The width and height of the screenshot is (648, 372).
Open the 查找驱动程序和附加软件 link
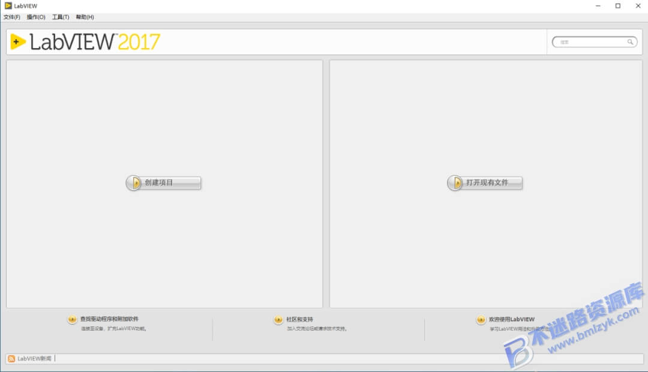coord(109,319)
